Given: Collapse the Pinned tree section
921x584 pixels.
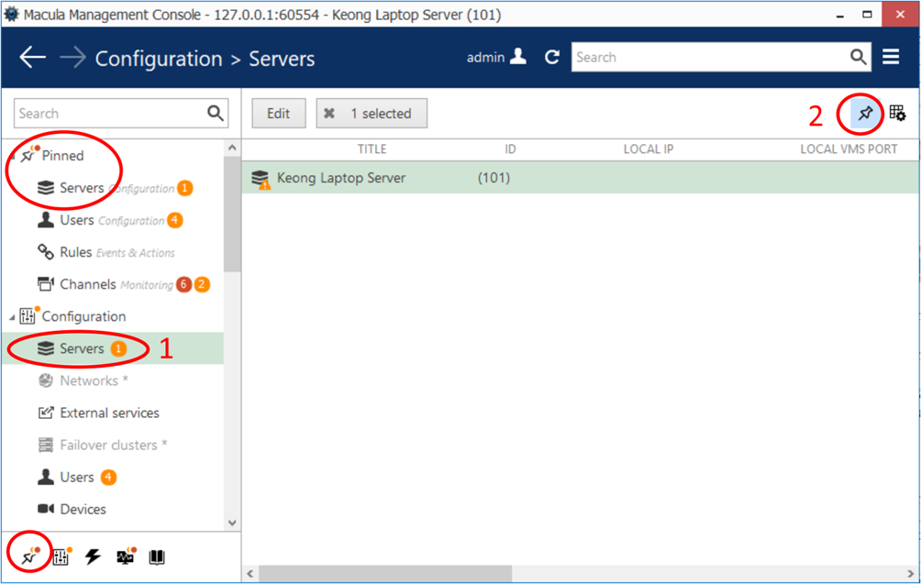Looking at the screenshot, I should [13, 157].
